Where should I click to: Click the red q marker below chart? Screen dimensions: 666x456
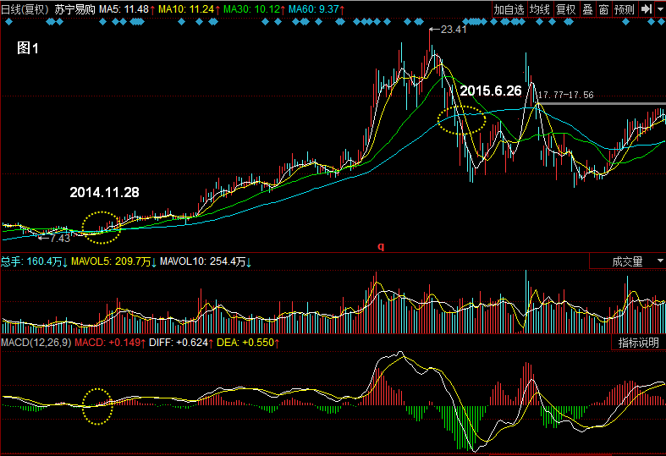pyautogui.click(x=381, y=247)
